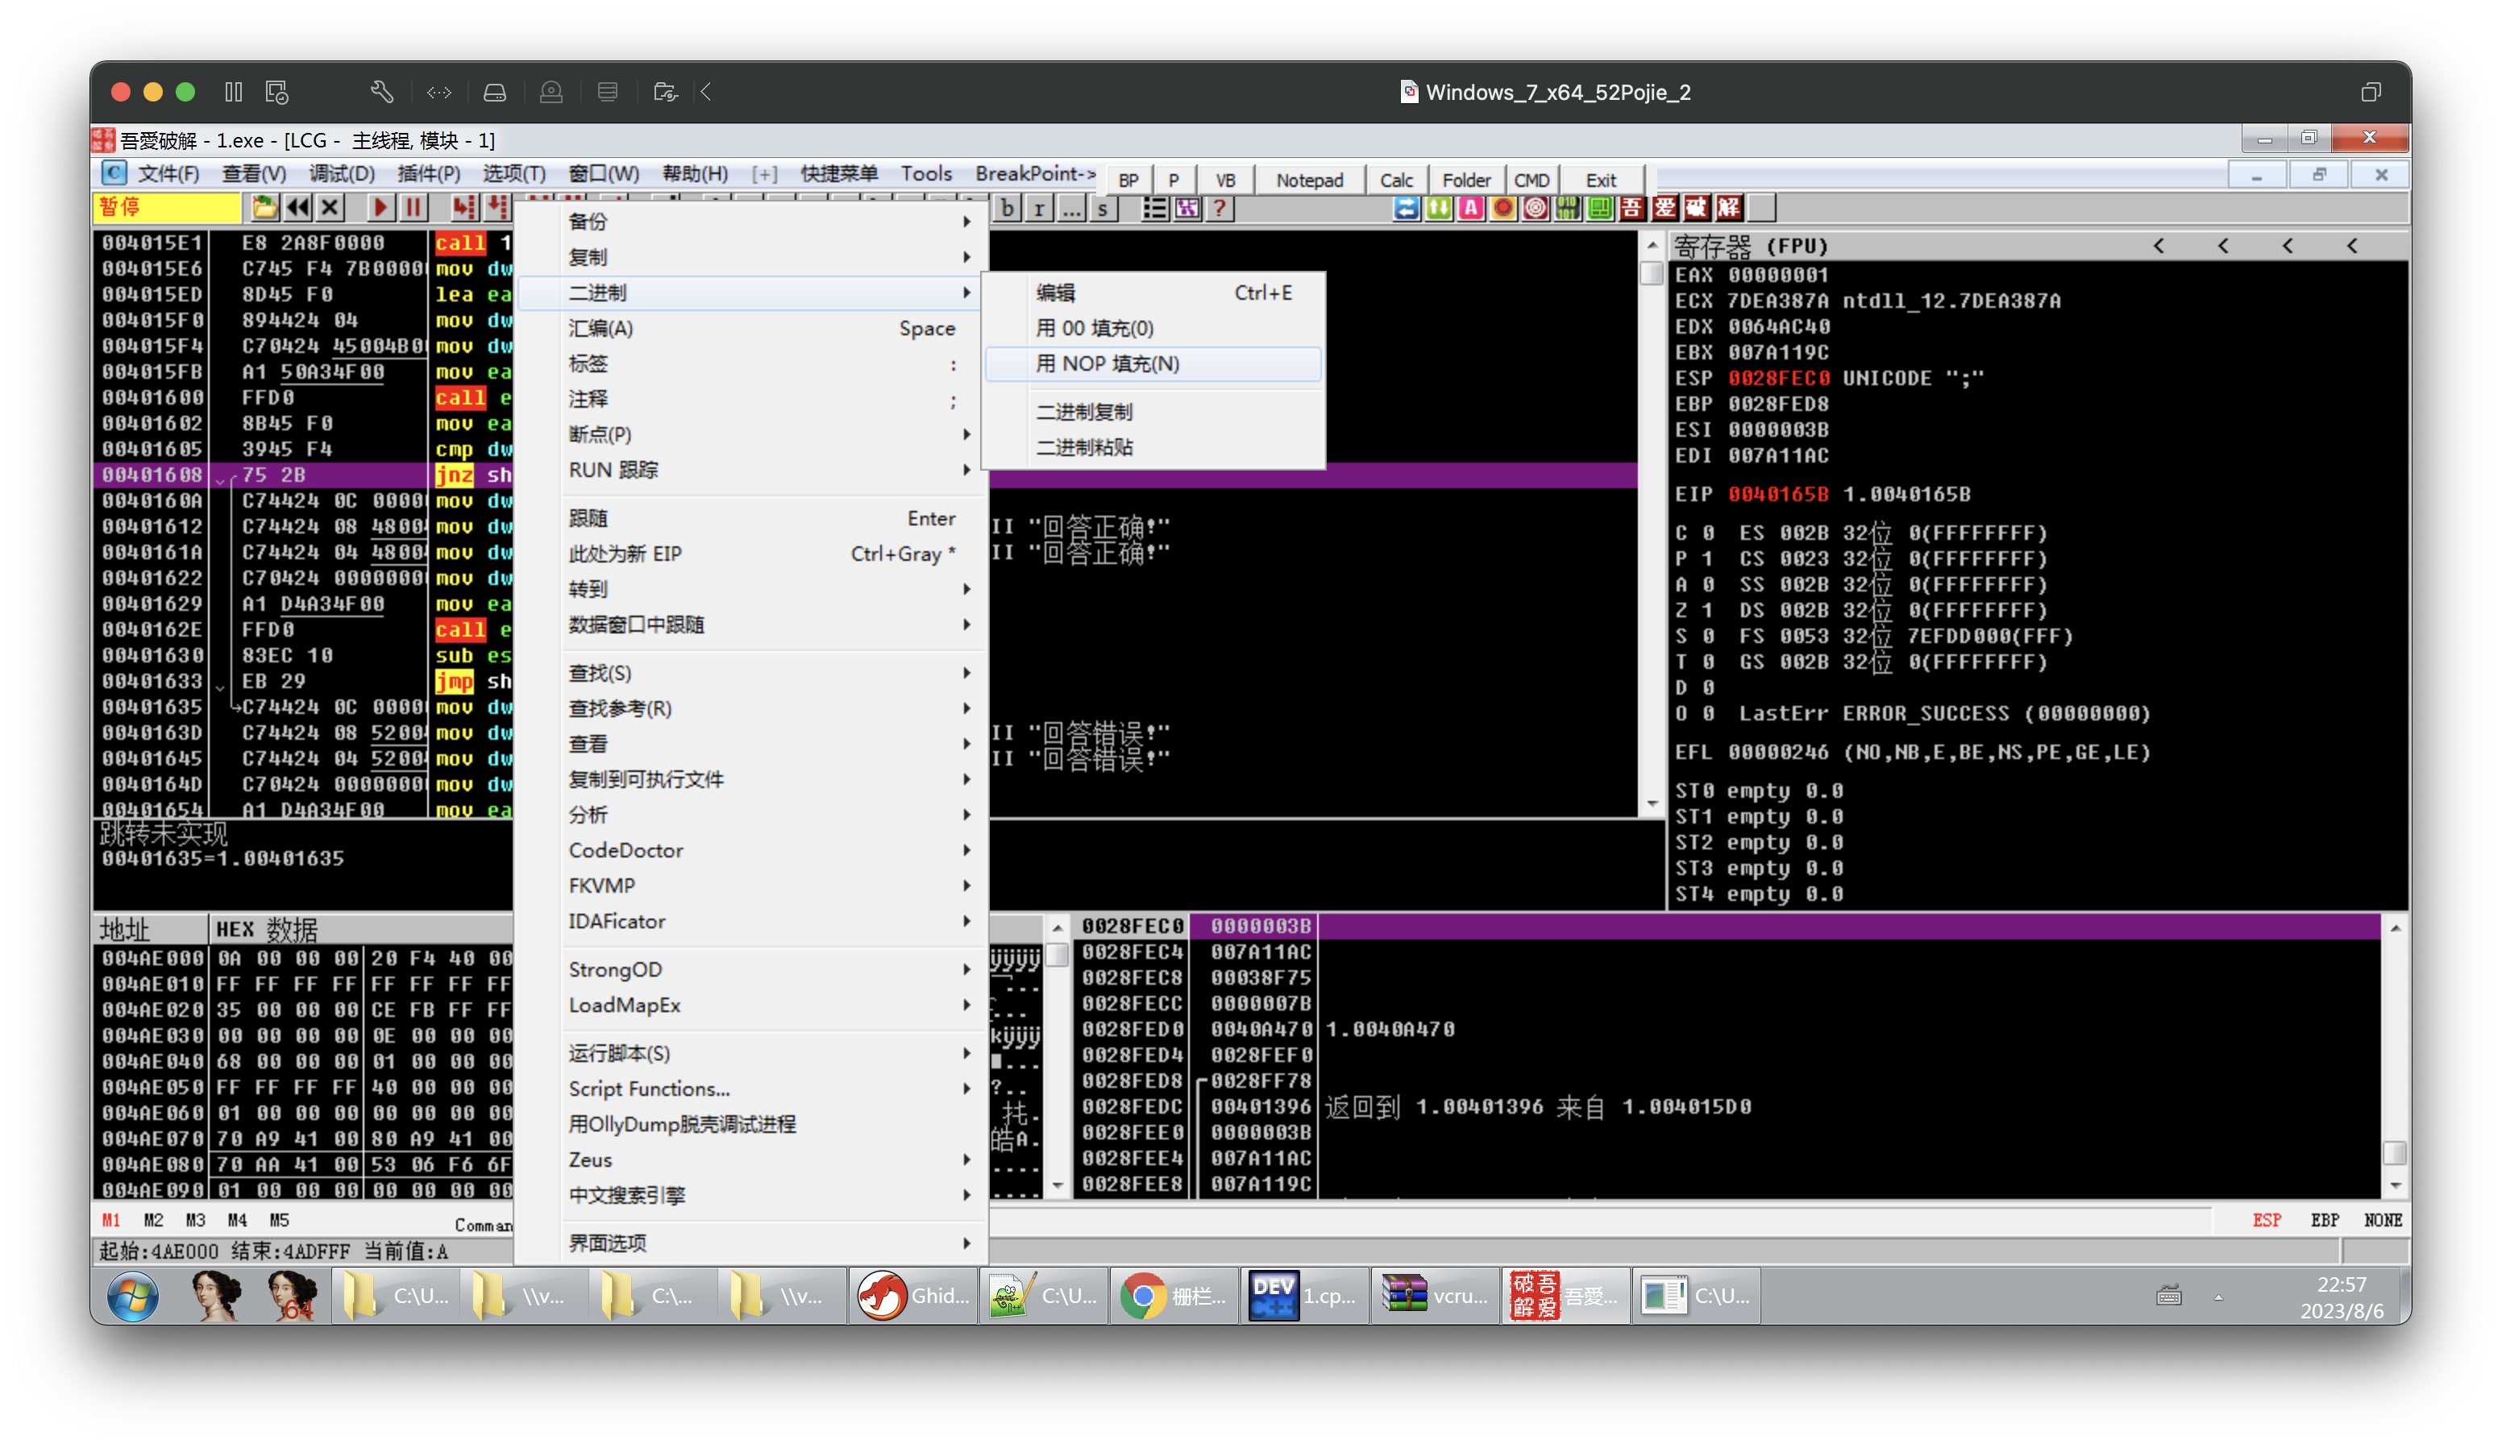2502x1444 pixels.
Task: Switch to memory dump tab M2
Action: pyautogui.click(x=154, y=1221)
